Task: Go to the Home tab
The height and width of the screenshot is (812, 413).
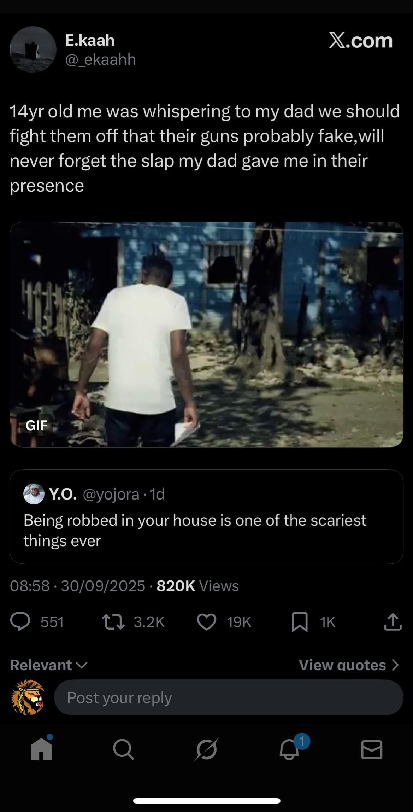Action: (x=41, y=750)
